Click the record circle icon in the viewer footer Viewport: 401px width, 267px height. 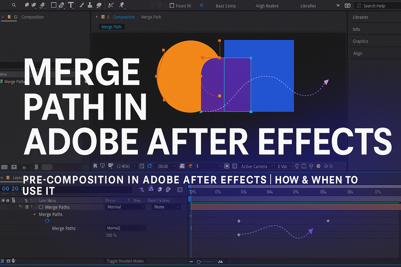pos(319,166)
